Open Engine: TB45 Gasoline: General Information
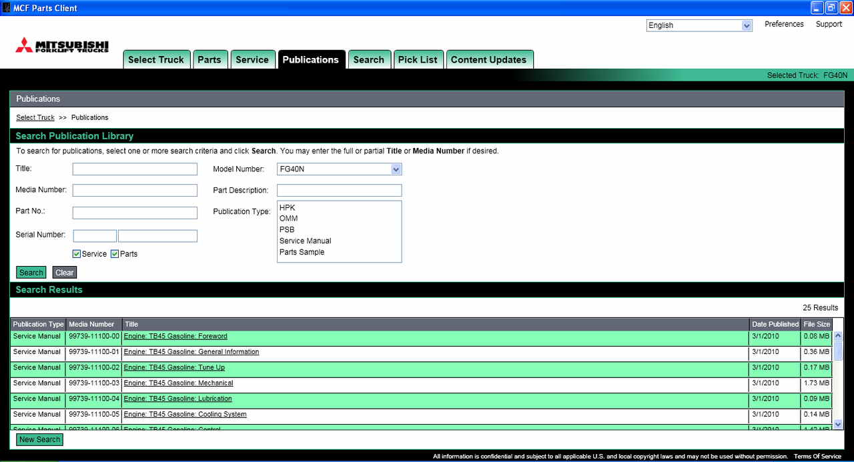 pos(191,352)
